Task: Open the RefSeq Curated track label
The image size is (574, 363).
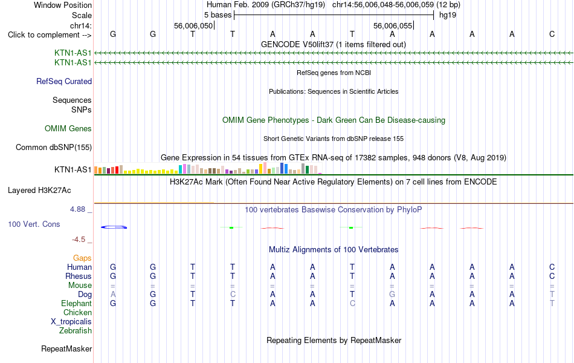Action: coord(63,82)
